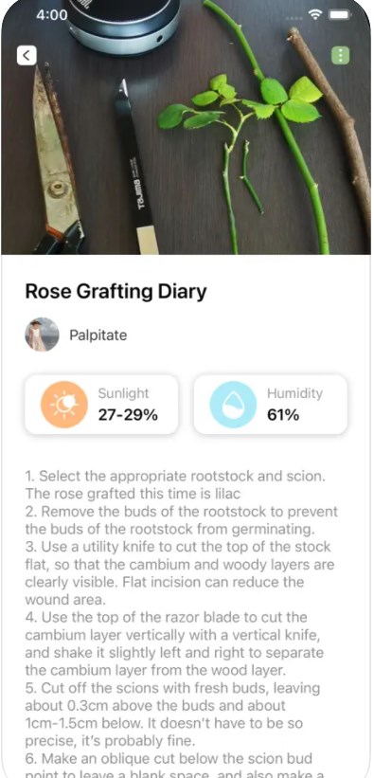The height and width of the screenshot is (778, 374).
Task: Tap step 1 about rootstock and scion
Action: coord(175,485)
